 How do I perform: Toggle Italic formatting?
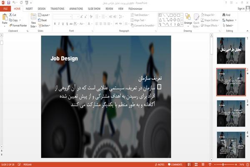coord(59,24)
